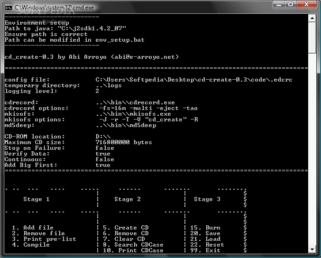Click 'cd_create-0.3 by Abi Arroyo' line
The image size is (321, 258).
click(92, 57)
